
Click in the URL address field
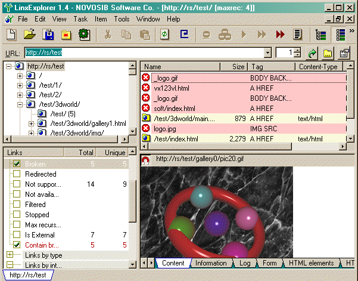pyautogui.click(x=144, y=53)
